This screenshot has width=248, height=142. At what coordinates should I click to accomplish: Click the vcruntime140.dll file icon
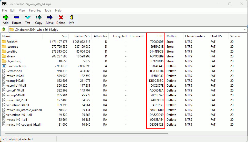click(4, 105)
